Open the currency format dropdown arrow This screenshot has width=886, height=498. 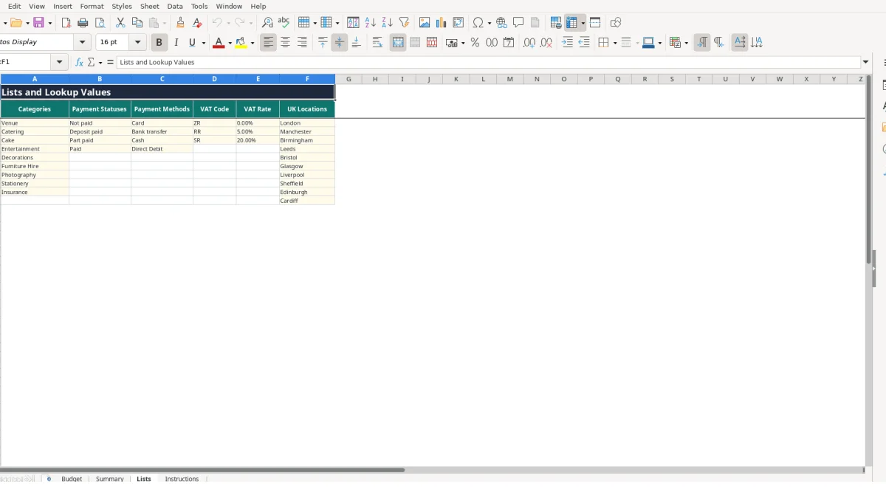(x=463, y=43)
